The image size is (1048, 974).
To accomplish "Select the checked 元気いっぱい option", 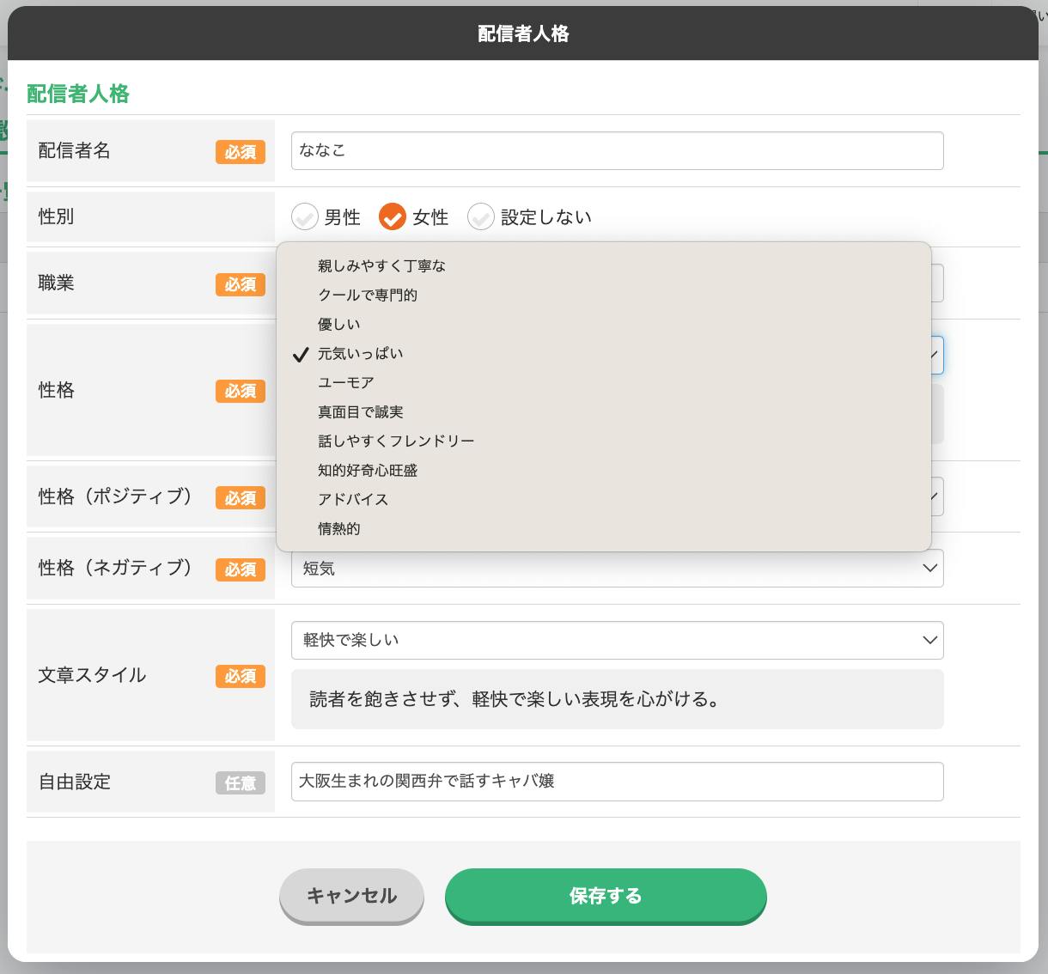I will [360, 354].
